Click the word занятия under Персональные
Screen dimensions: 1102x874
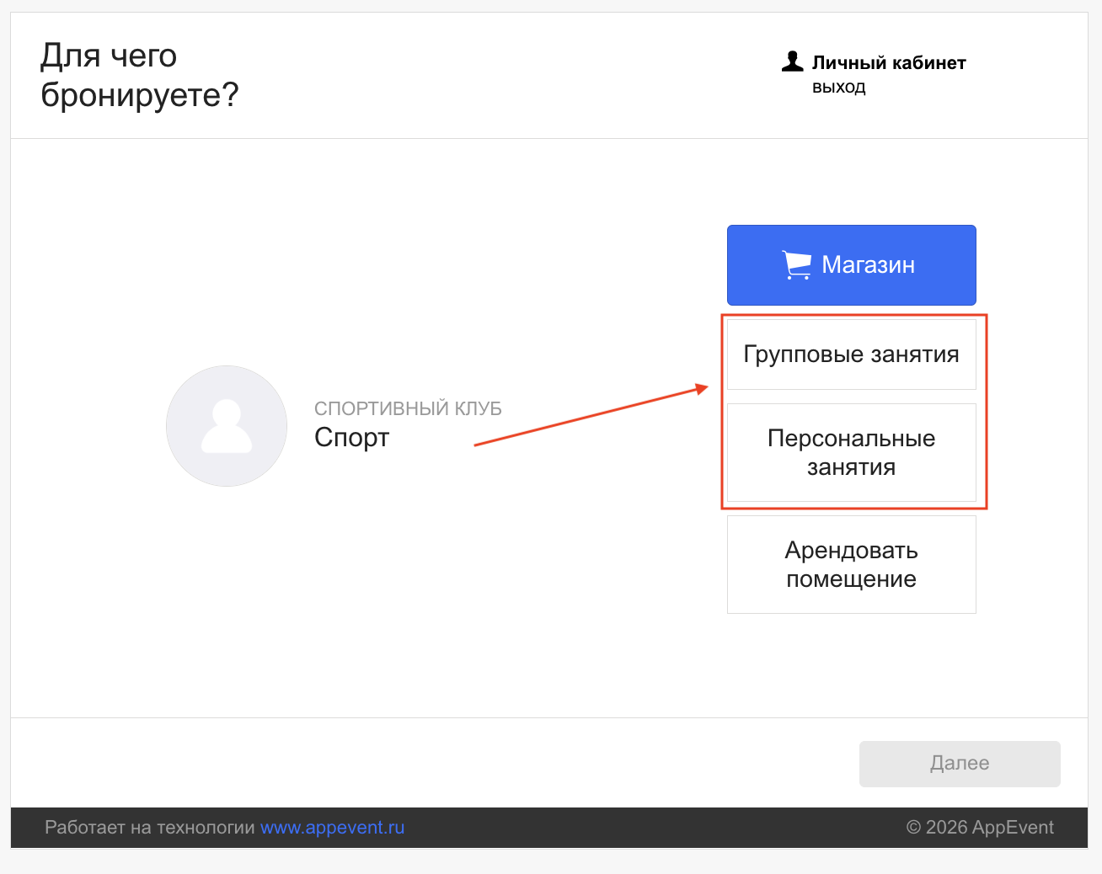point(851,467)
